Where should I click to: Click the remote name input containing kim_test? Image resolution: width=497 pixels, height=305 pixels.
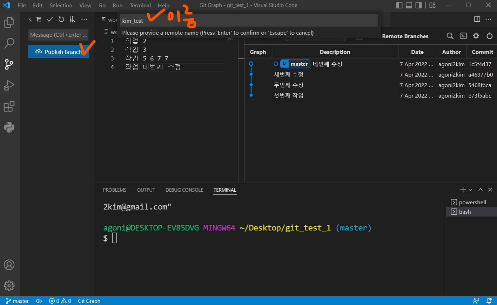(x=249, y=21)
